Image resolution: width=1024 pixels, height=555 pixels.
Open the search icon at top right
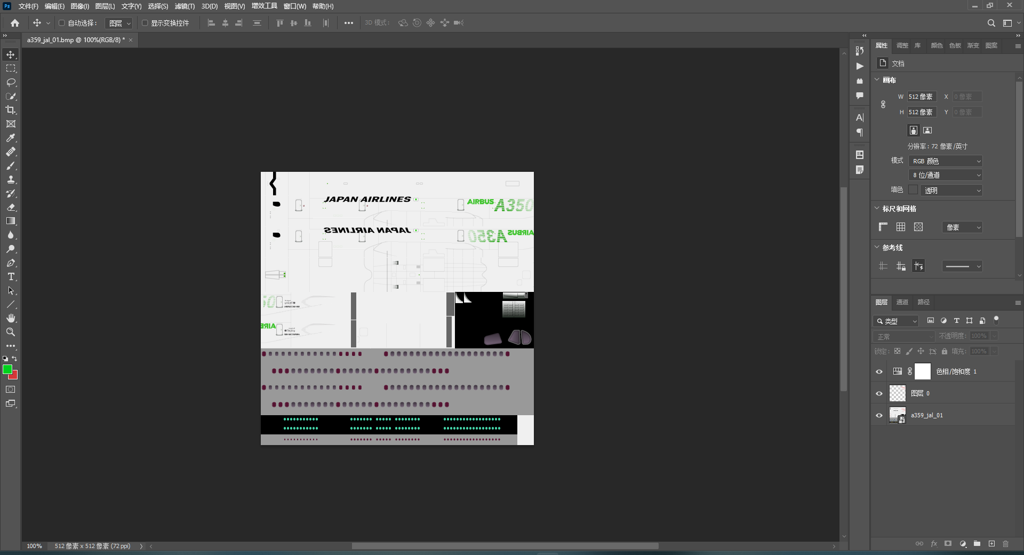pyautogui.click(x=991, y=23)
